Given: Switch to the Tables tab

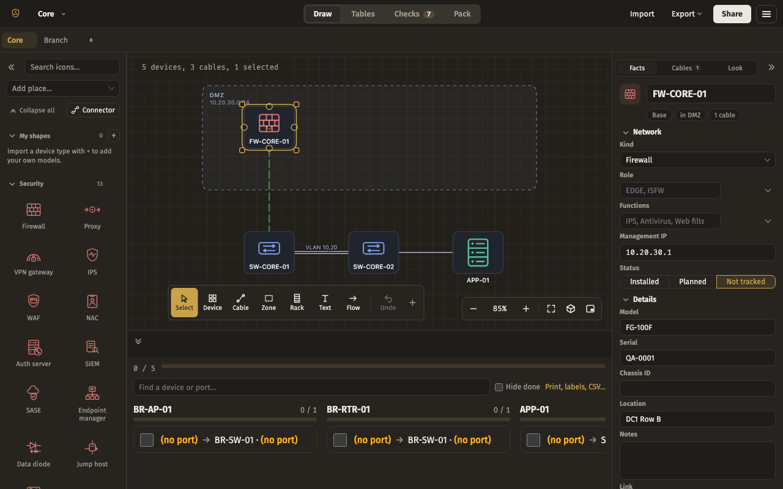Looking at the screenshot, I should 363,14.
